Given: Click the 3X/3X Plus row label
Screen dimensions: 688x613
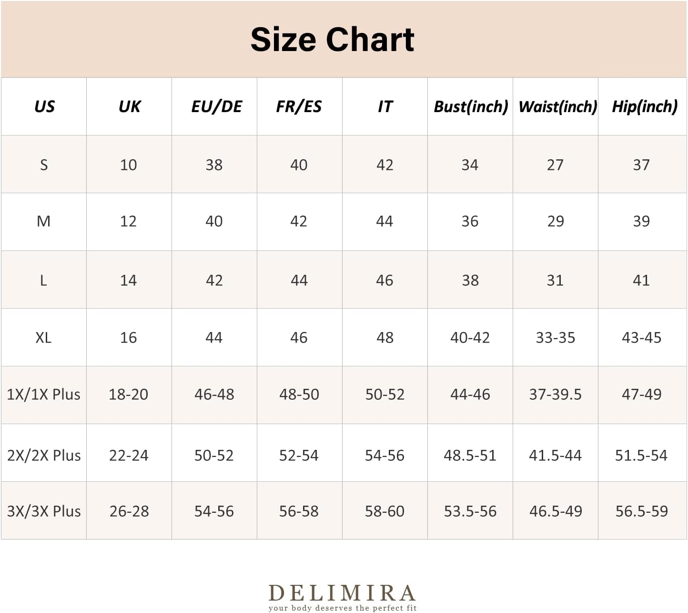Looking at the screenshot, I should (x=44, y=511).
